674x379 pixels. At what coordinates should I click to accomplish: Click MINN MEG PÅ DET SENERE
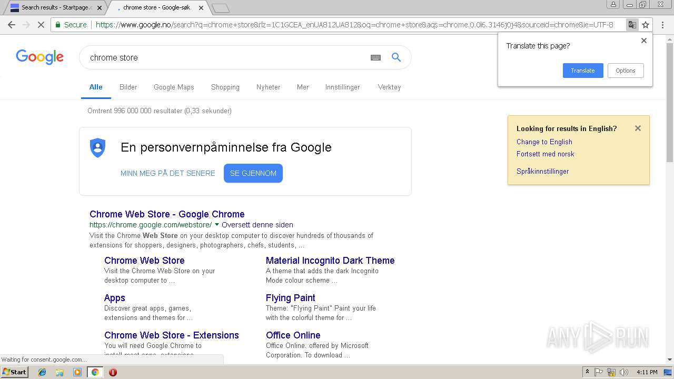point(168,173)
